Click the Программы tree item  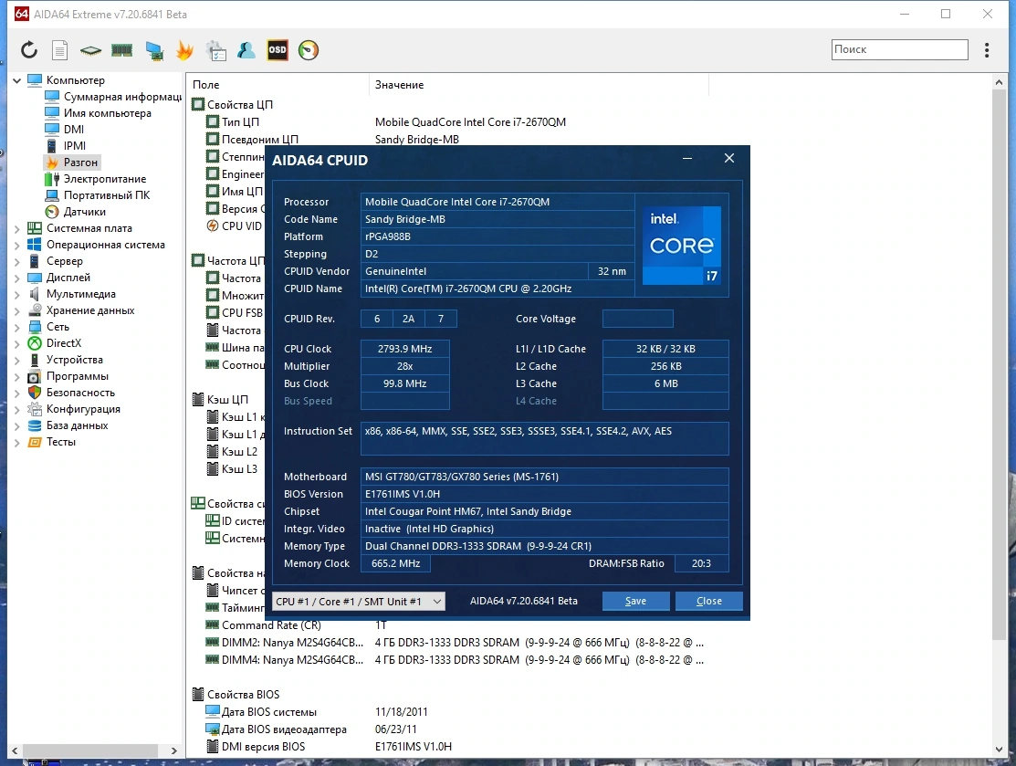click(x=68, y=376)
